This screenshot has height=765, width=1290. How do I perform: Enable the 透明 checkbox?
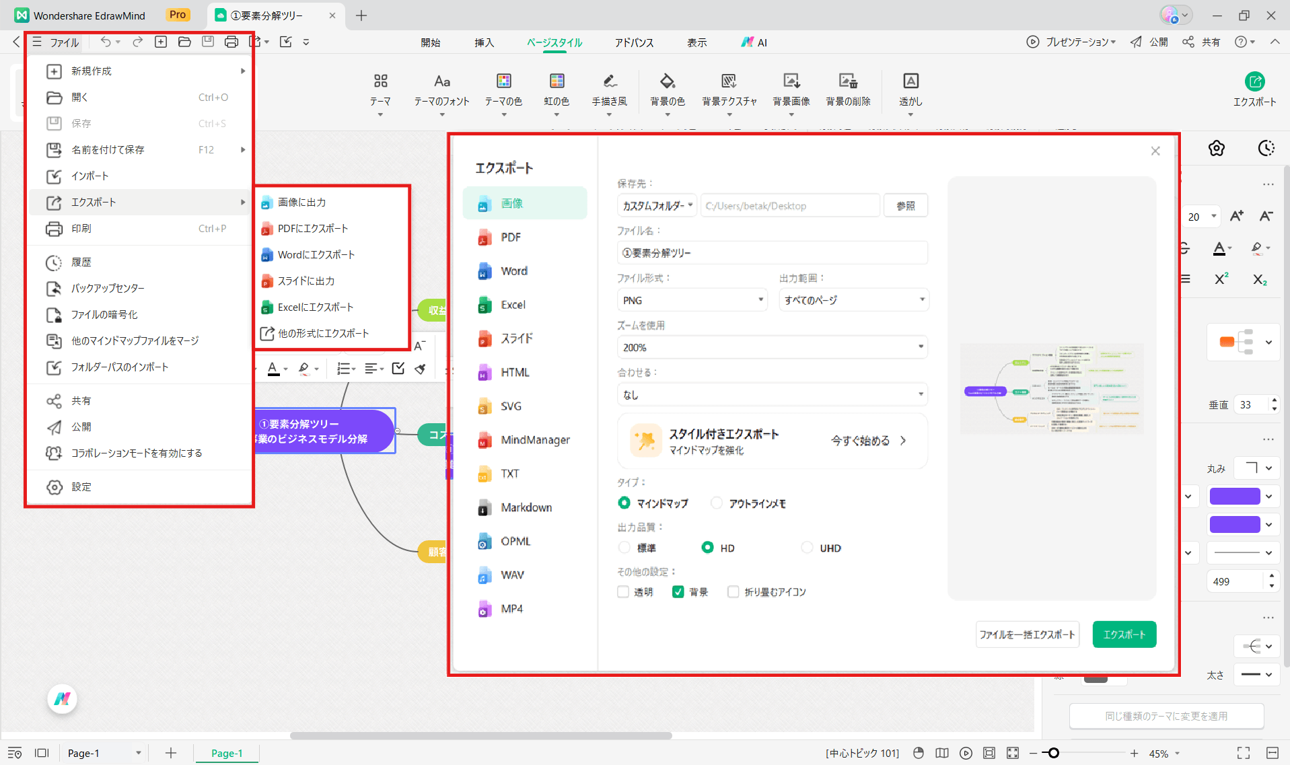click(x=623, y=592)
